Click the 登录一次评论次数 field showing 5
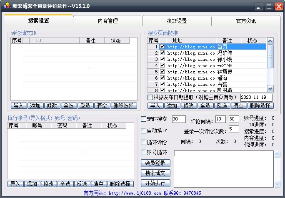 (x=234, y=129)
